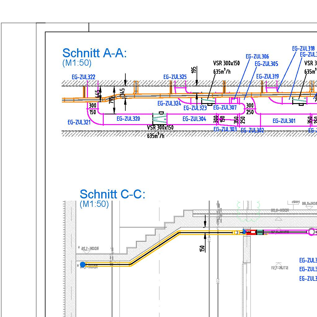This screenshot has width=317, height=317.
Task: Click the Schnitt A-A heading
Action: coord(94,53)
